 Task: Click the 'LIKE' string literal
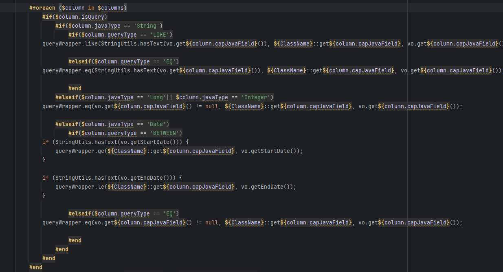click(x=161, y=35)
